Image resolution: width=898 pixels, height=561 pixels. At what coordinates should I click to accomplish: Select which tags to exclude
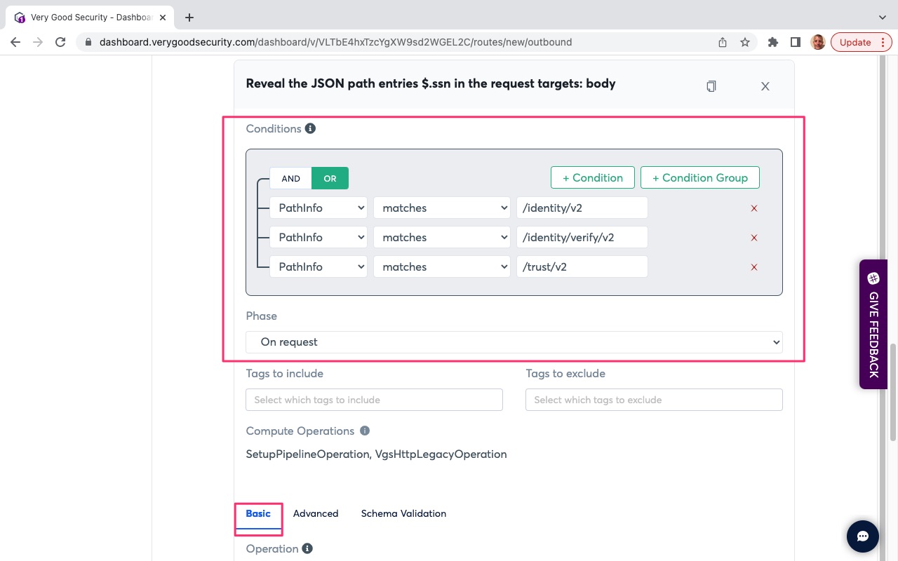coord(654,400)
